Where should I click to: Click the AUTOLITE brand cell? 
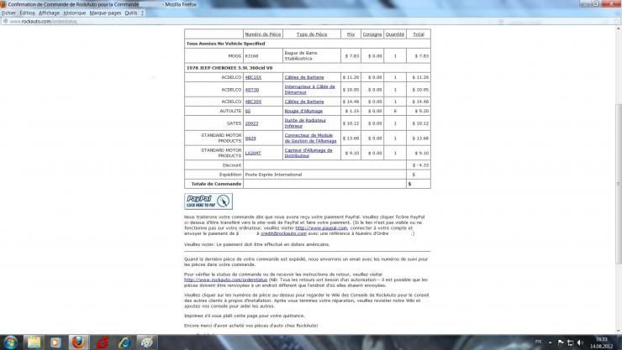tap(213, 112)
